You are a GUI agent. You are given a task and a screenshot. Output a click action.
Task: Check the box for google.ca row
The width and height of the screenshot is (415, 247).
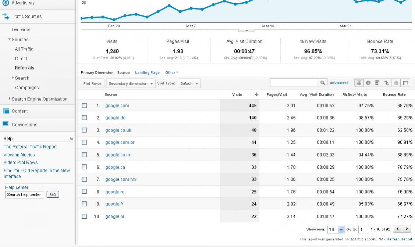[x=84, y=167]
